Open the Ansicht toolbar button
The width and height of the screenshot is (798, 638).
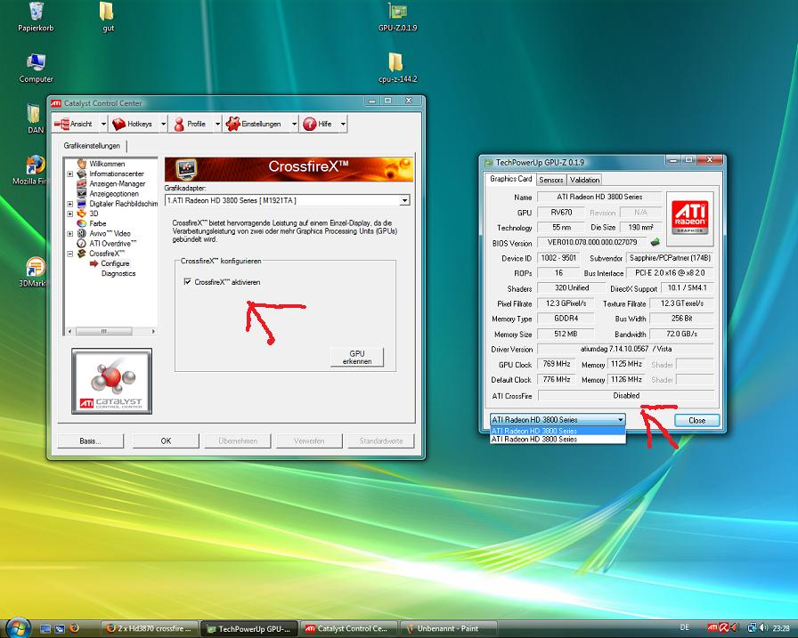(74, 124)
